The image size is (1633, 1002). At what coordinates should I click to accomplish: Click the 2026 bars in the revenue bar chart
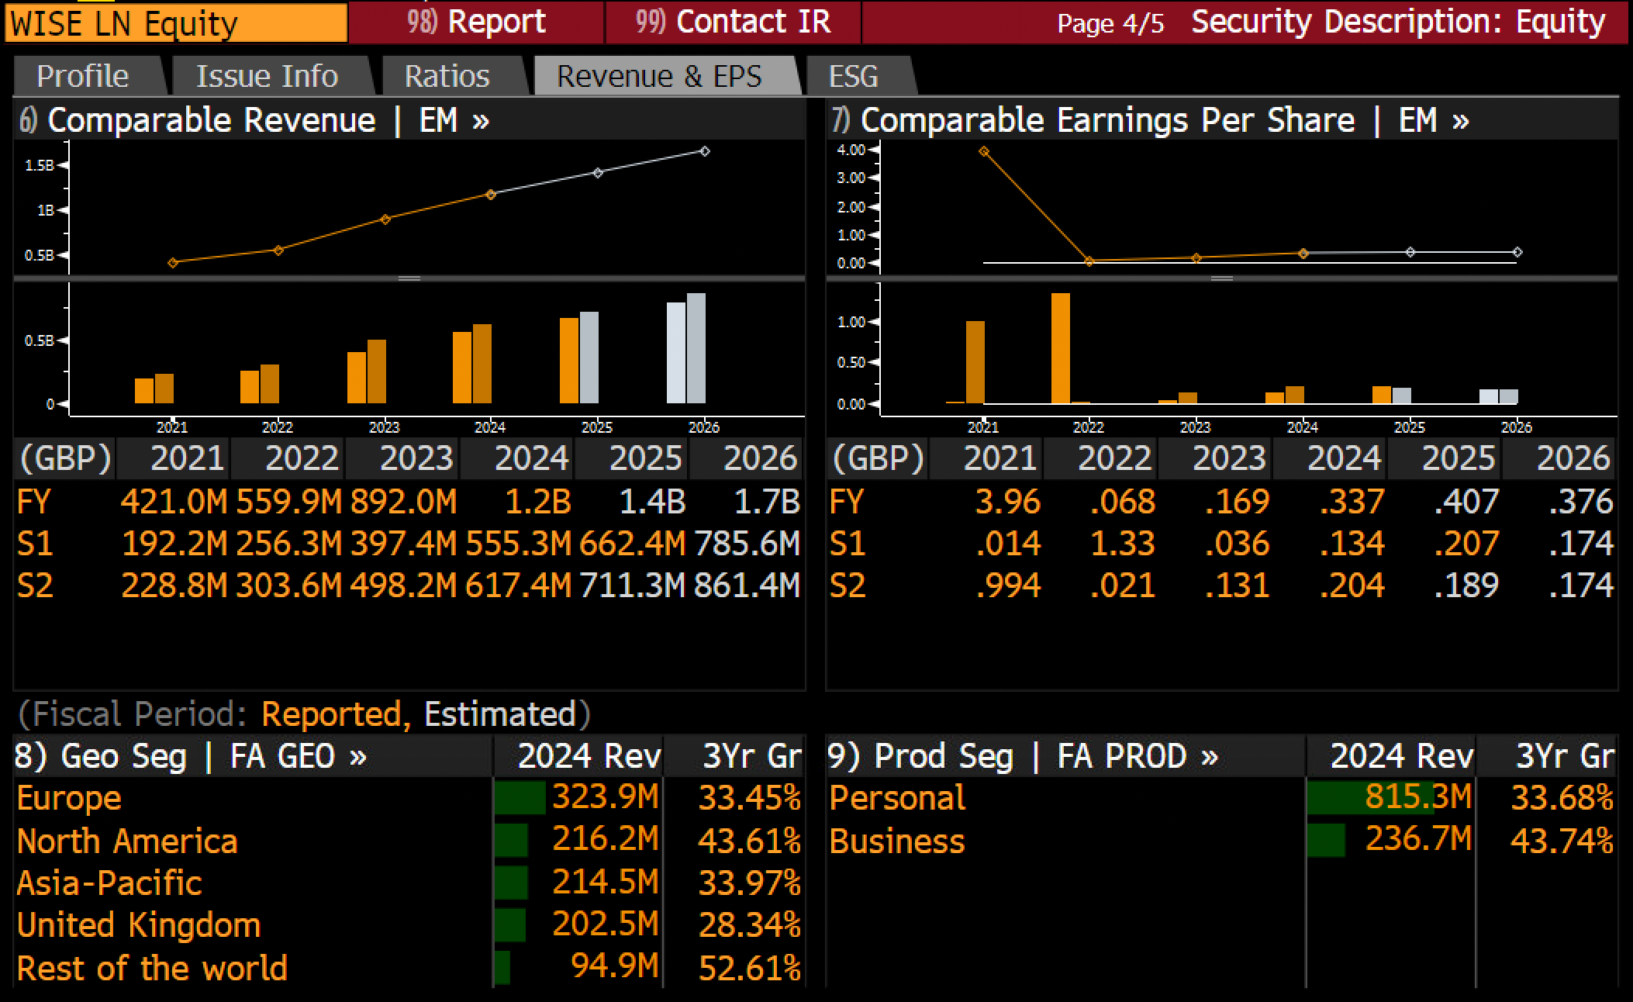coord(686,348)
